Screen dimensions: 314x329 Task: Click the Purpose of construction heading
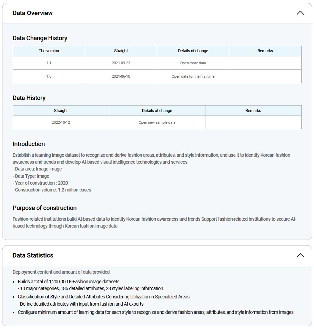[45, 208]
